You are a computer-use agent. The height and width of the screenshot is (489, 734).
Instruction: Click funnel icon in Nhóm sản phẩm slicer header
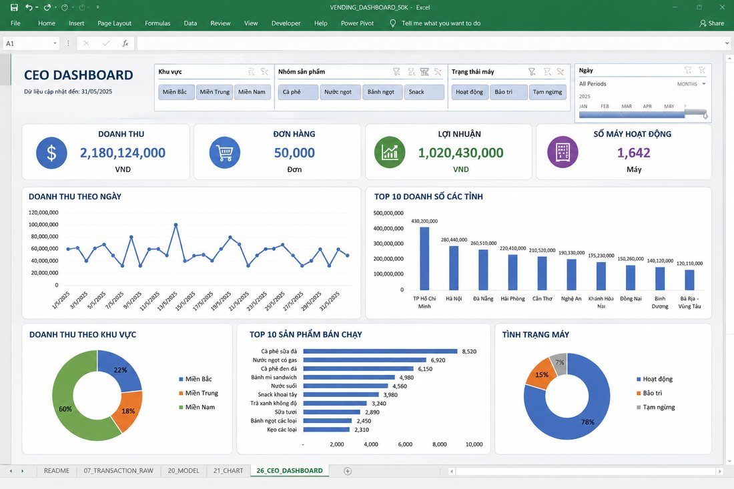(x=396, y=71)
